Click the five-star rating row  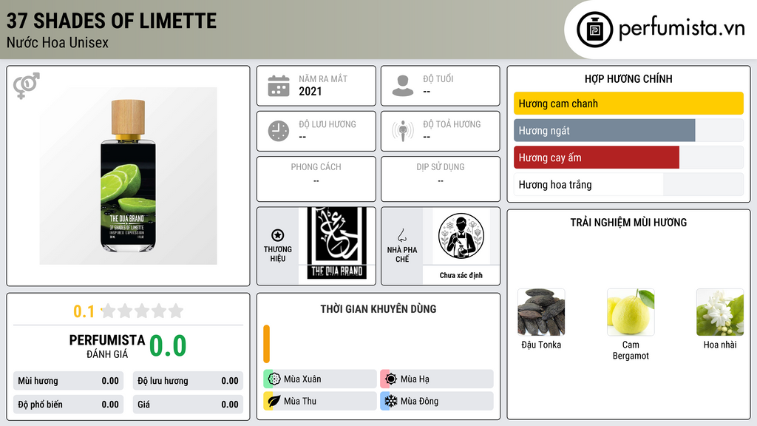(142, 311)
